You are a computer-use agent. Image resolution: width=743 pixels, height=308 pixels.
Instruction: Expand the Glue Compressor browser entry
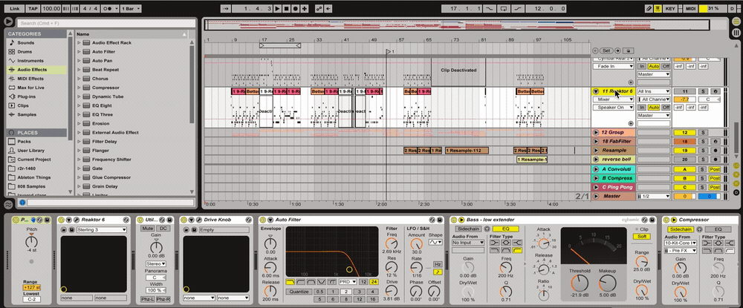tap(80, 177)
